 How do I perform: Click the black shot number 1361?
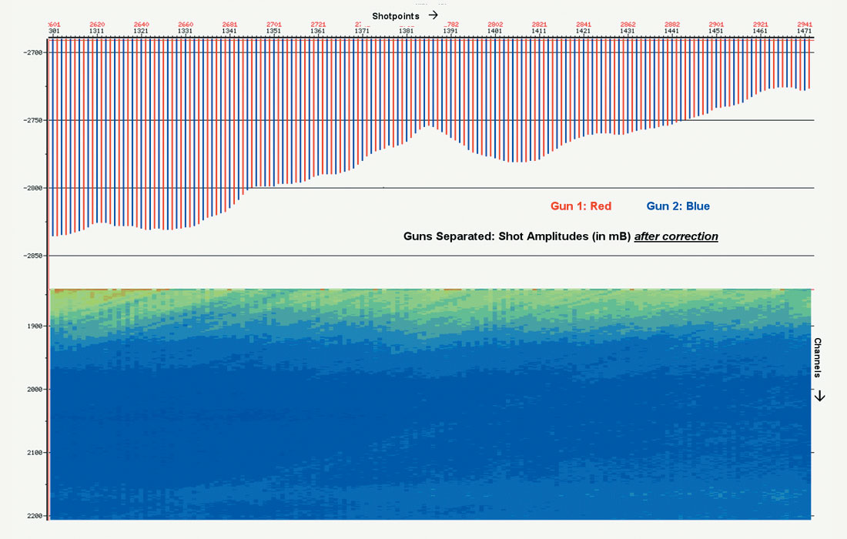(317, 31)
